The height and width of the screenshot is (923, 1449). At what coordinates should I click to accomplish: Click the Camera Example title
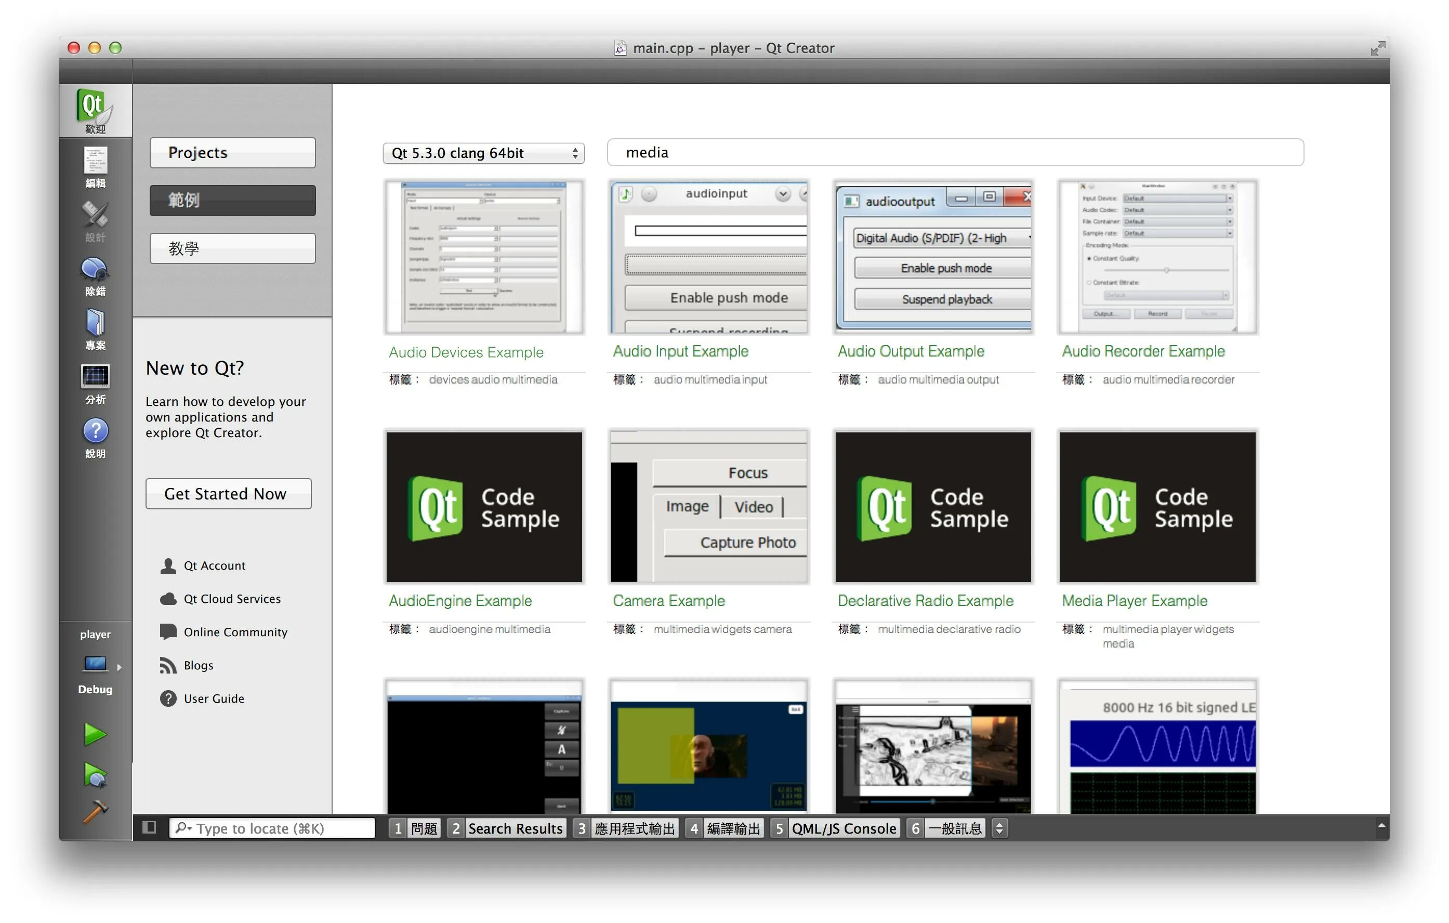click(x=668, y=600)
